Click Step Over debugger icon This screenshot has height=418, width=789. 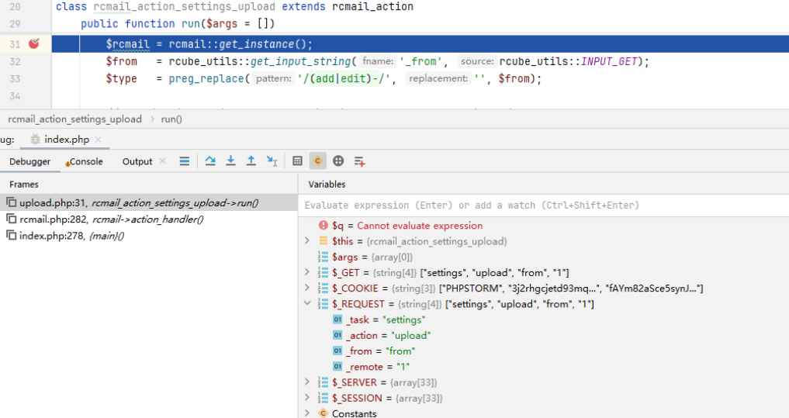point(210,161)
